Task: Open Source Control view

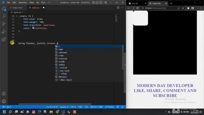Action: [x=4, y=24]
